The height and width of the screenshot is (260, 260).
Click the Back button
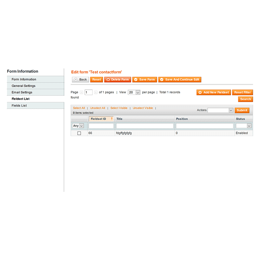(80, 80)
